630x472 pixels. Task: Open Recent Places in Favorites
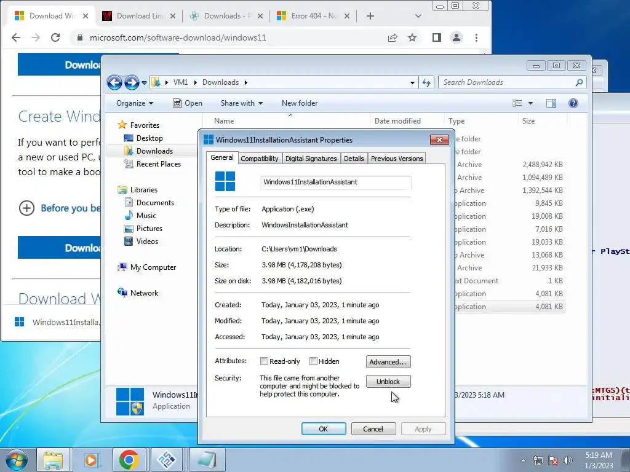pos(158,163)
